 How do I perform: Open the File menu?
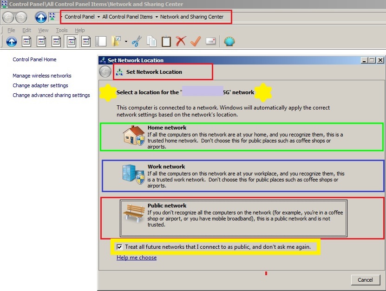(11, 30)
